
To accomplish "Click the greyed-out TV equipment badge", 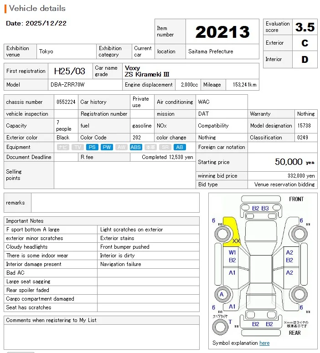I will tap(77, 147).
